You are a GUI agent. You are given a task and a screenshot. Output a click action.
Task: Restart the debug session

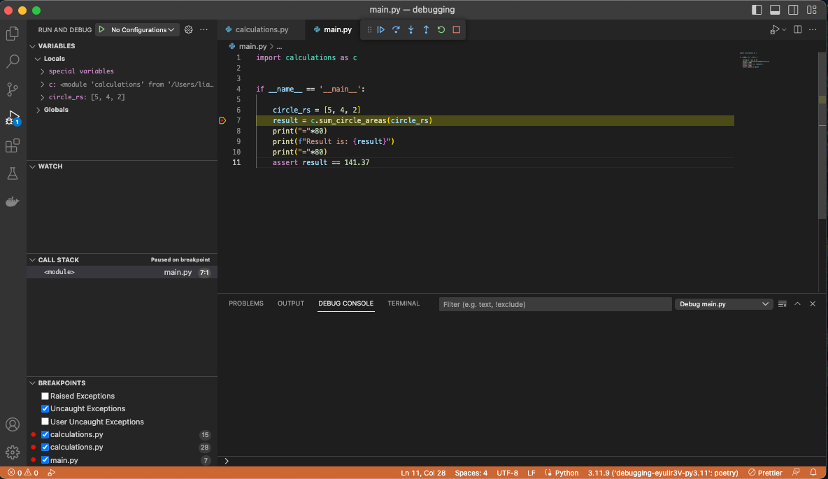[441, 29]
